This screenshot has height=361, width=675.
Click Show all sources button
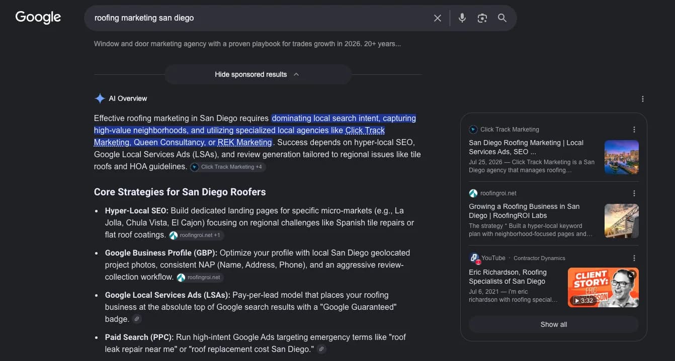(554, 324)
